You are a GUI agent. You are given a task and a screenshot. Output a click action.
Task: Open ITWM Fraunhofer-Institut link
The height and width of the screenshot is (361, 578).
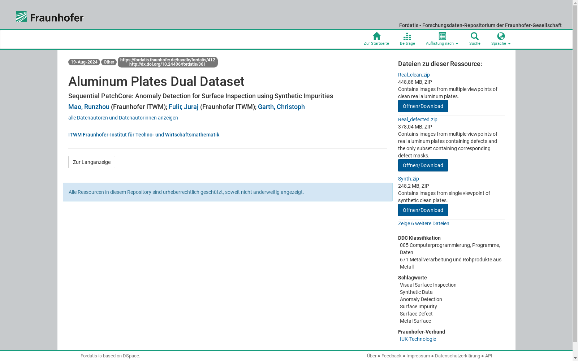[144, 135]
